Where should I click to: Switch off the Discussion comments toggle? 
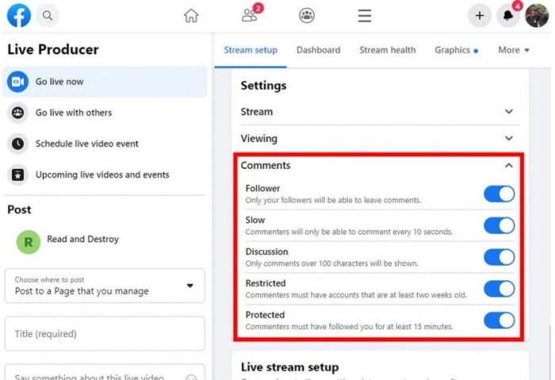click(499, 257)
